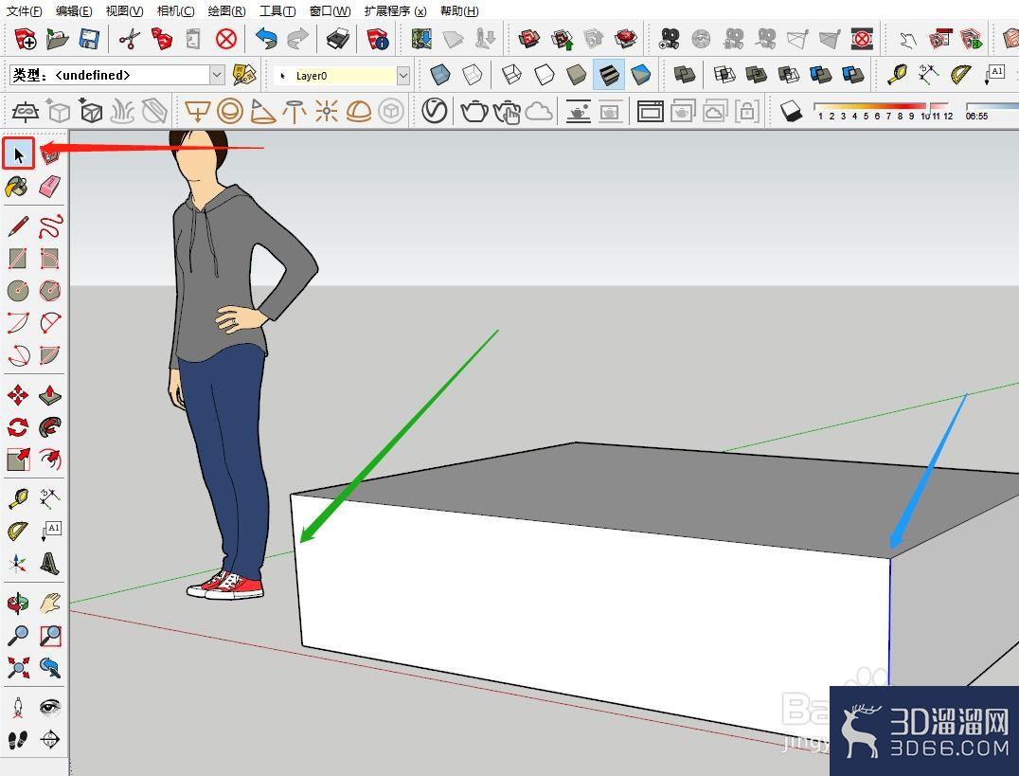
Task: Toggle Shaded With Textures style
Action: [609, 75]
